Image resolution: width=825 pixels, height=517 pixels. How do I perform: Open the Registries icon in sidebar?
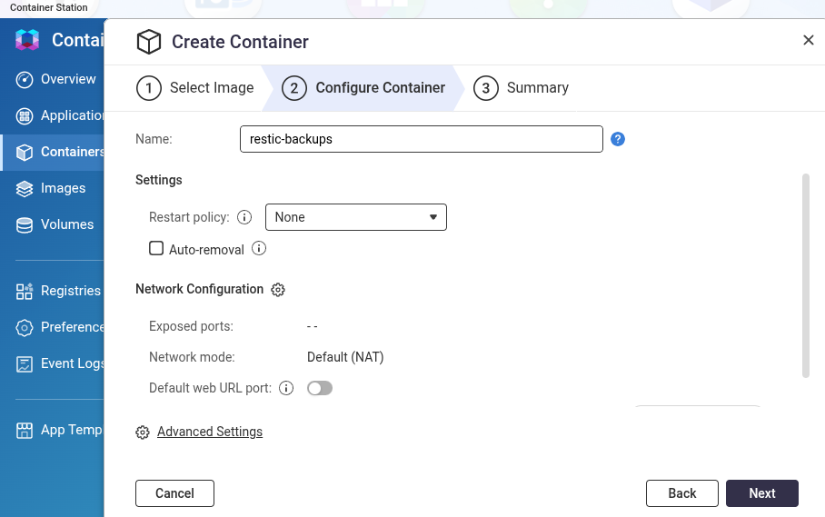25,291
